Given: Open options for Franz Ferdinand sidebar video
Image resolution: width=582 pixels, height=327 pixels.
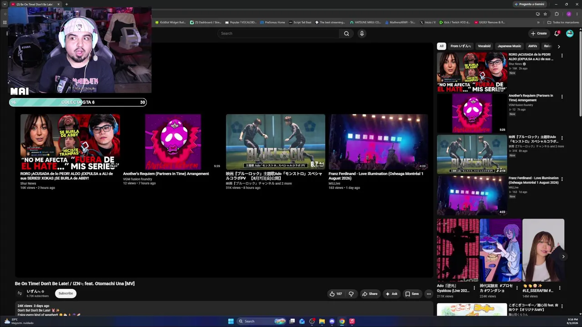Looking at the screenshot, I should (562, 179).
